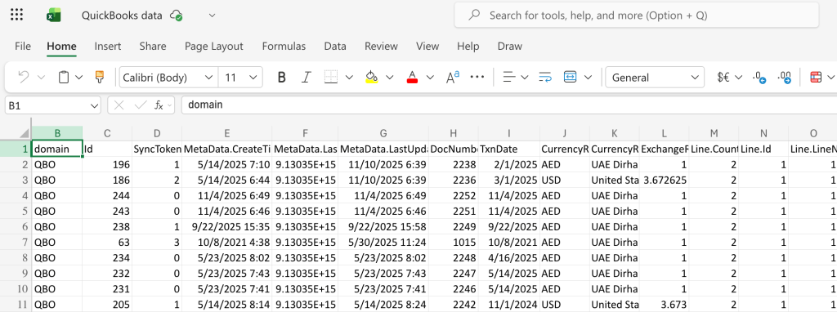The width and height of the screenshot is (837, 312).
Task: Open Conditional Formatting icon
Action: 815,78
